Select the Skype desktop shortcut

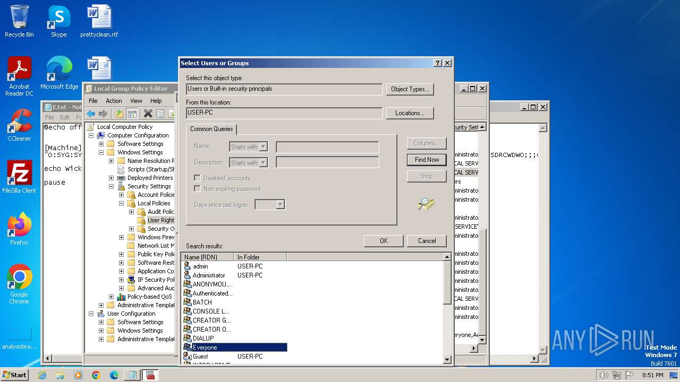[58, 21]
